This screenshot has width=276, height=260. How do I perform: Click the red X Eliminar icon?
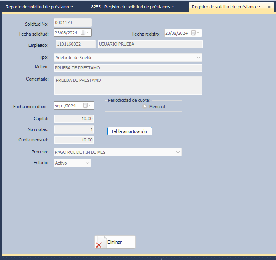pos(99,244)
